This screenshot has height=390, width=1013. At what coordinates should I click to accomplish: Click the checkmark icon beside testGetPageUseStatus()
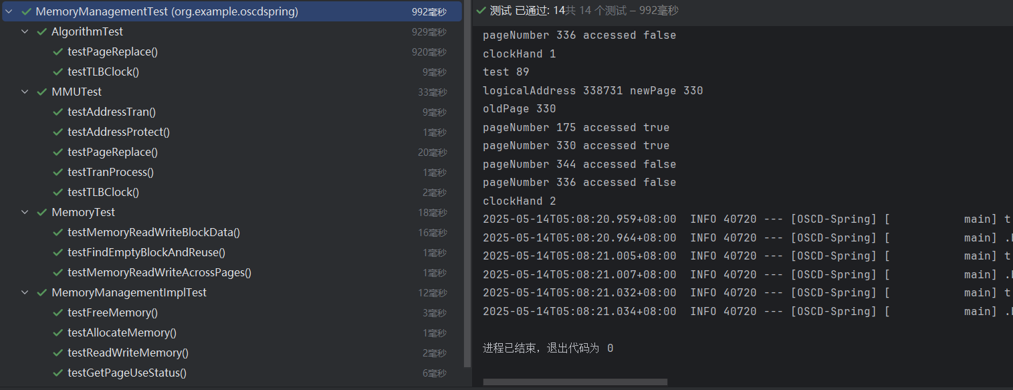pos(58,373)
